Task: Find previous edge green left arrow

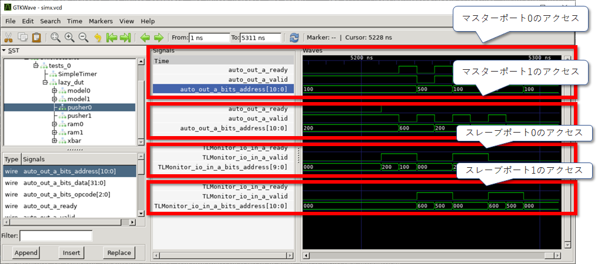Action: [145, 38]
